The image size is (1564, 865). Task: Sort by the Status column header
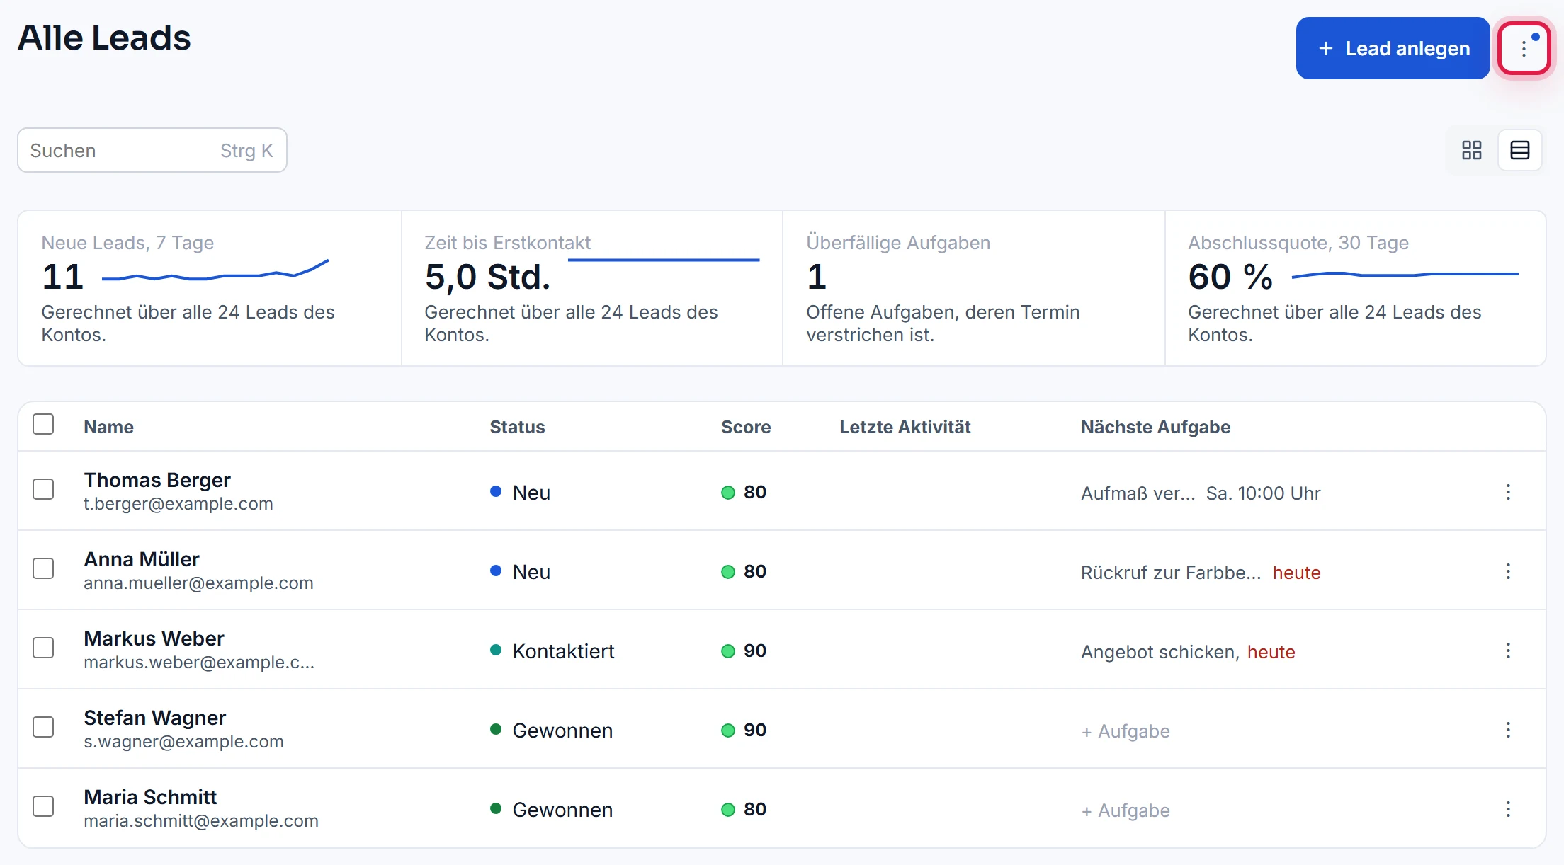517,427
